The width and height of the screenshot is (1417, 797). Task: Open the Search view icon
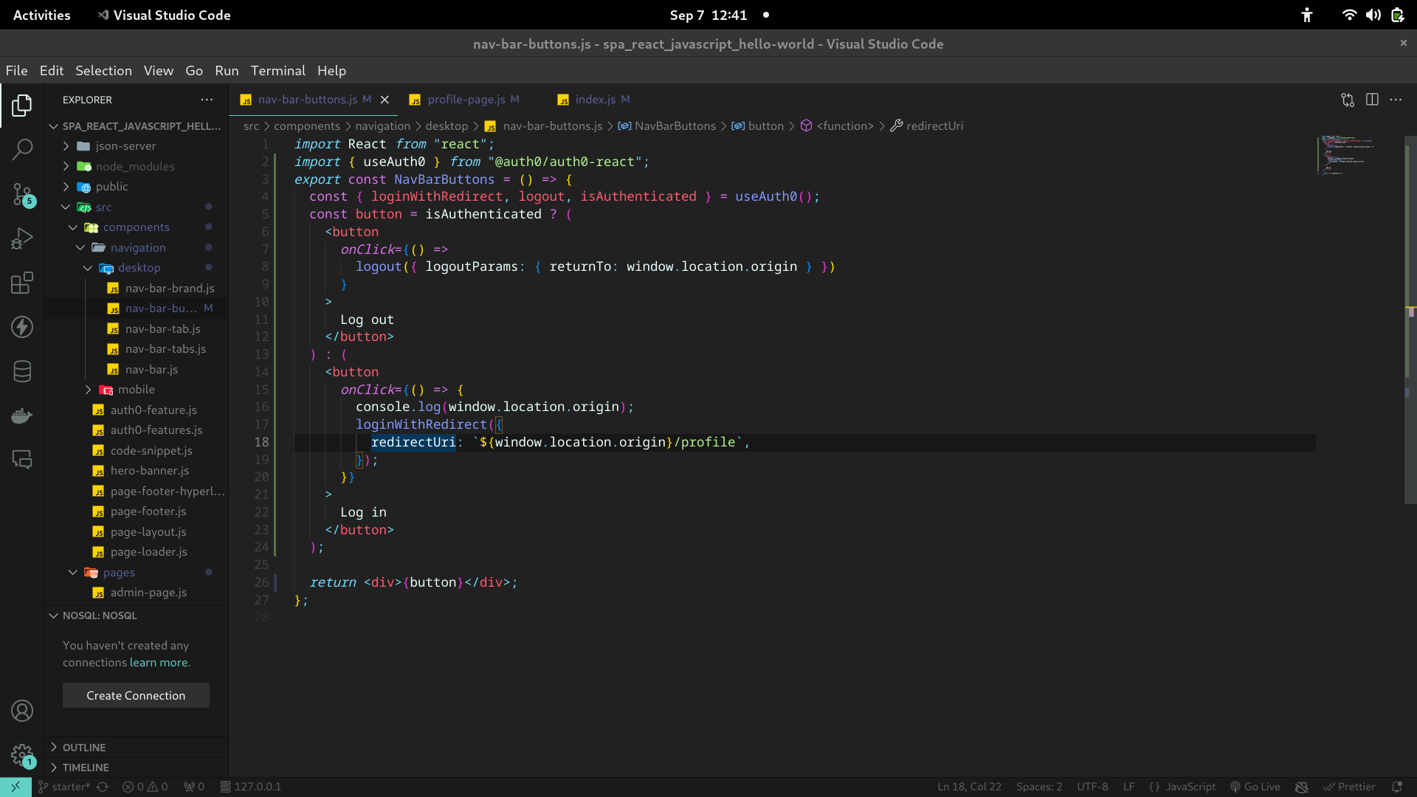click(22, 150)
